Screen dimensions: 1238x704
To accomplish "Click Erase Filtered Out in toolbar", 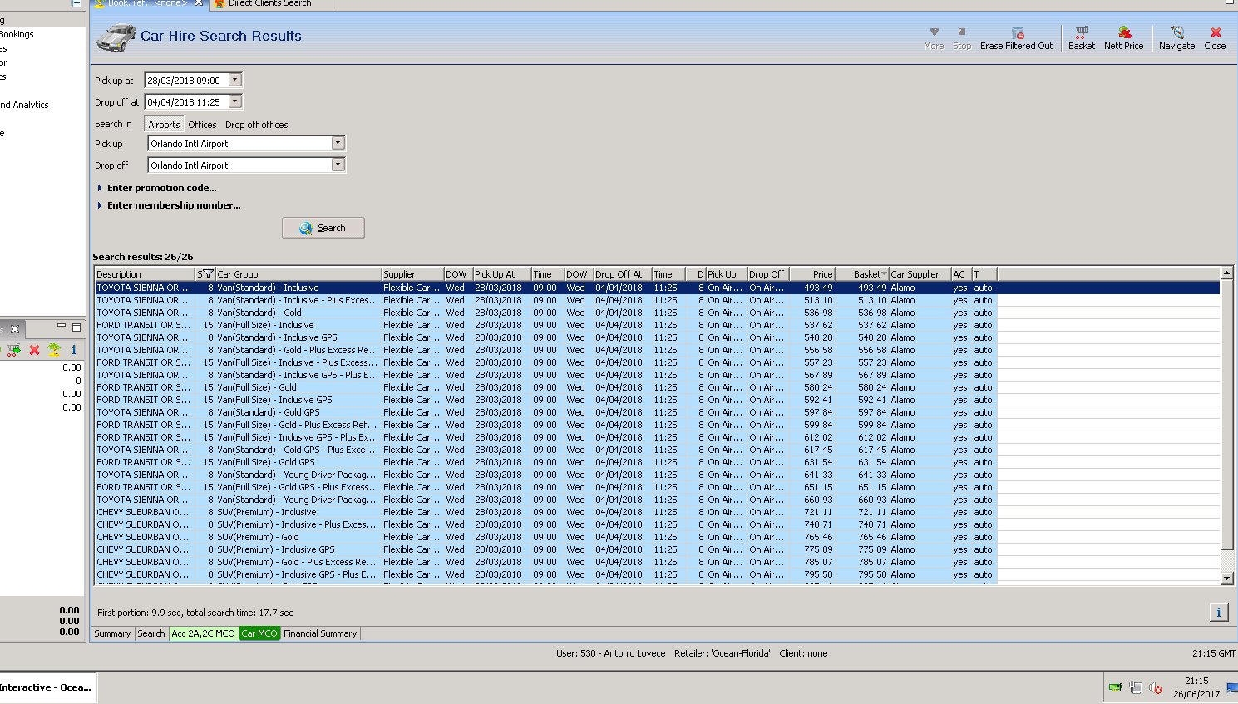I will point(1016,37).
